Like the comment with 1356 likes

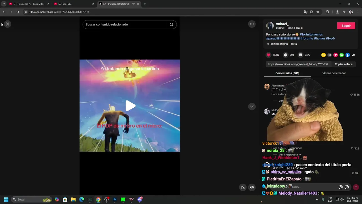click(x=352, y=95)
